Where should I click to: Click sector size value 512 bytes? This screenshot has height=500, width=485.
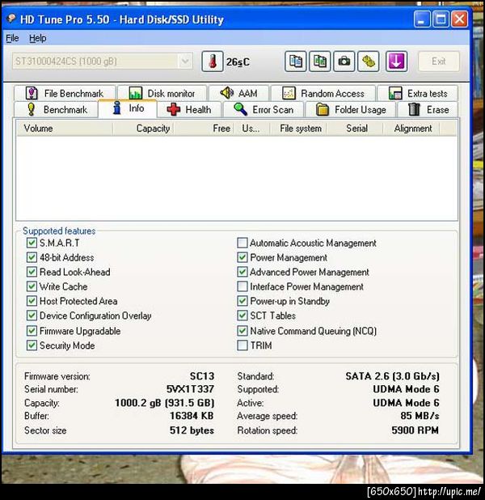(x=192, y=430)
